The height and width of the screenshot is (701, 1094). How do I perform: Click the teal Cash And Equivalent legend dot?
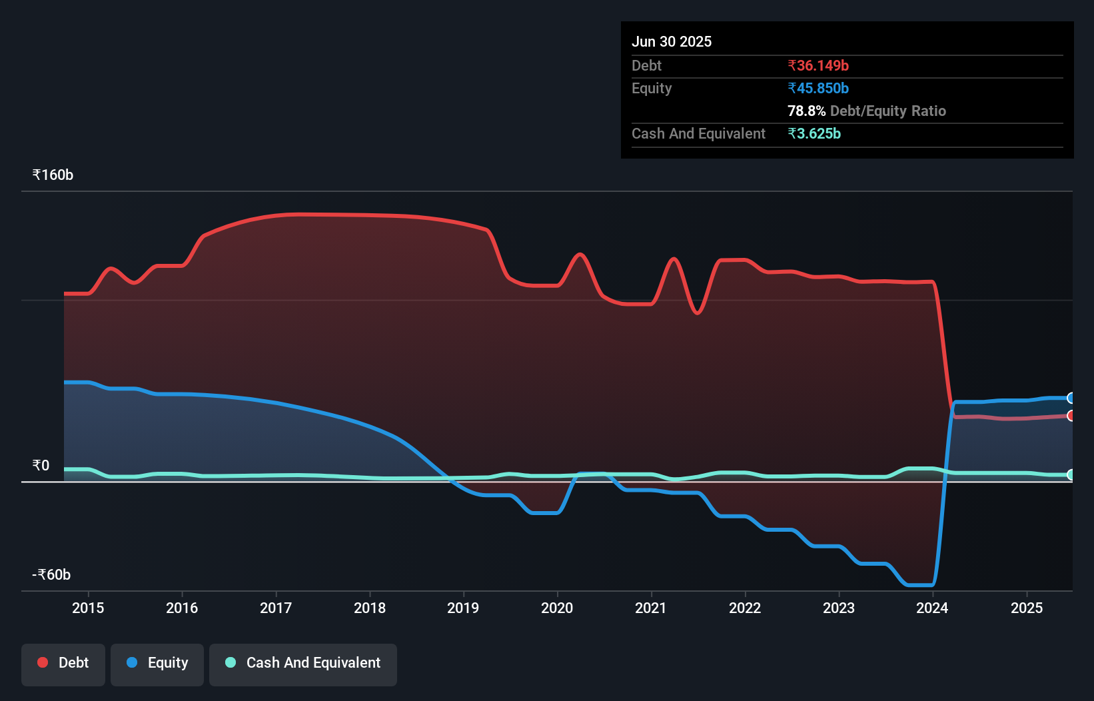click(229, 662)
